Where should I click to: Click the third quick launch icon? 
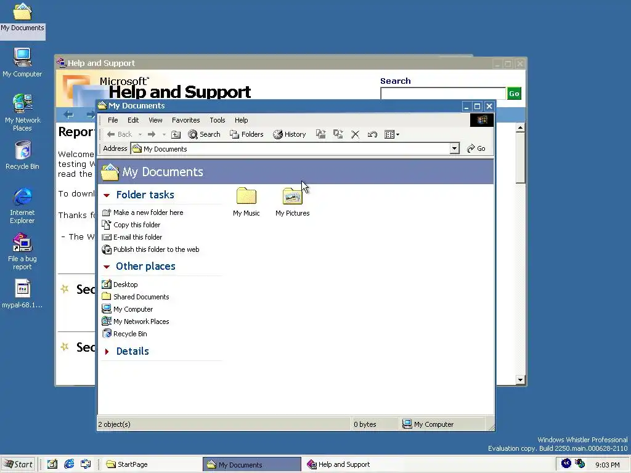click(85, 464)
